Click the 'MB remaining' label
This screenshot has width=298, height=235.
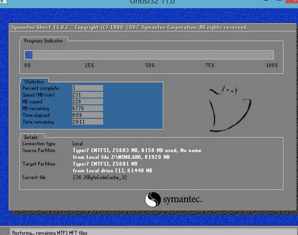tap(35, 108)
